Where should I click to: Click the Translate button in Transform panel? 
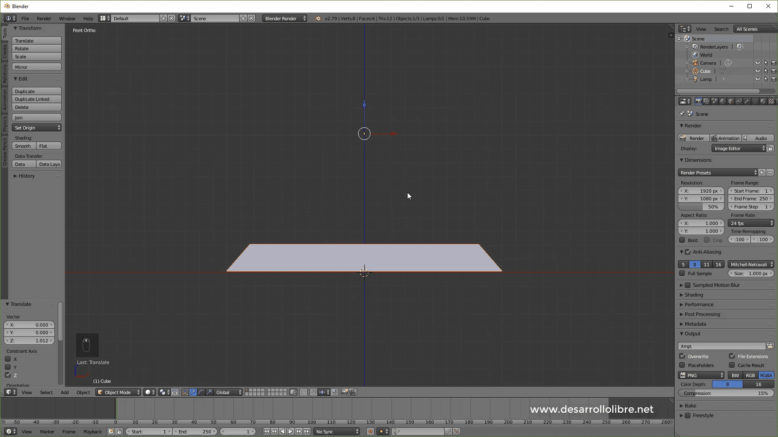(x=36, y=41)
